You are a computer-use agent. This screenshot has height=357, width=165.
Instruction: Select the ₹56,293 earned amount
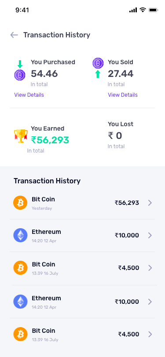[50, 140]
